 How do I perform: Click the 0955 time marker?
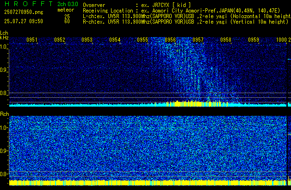tap(142, 40)
